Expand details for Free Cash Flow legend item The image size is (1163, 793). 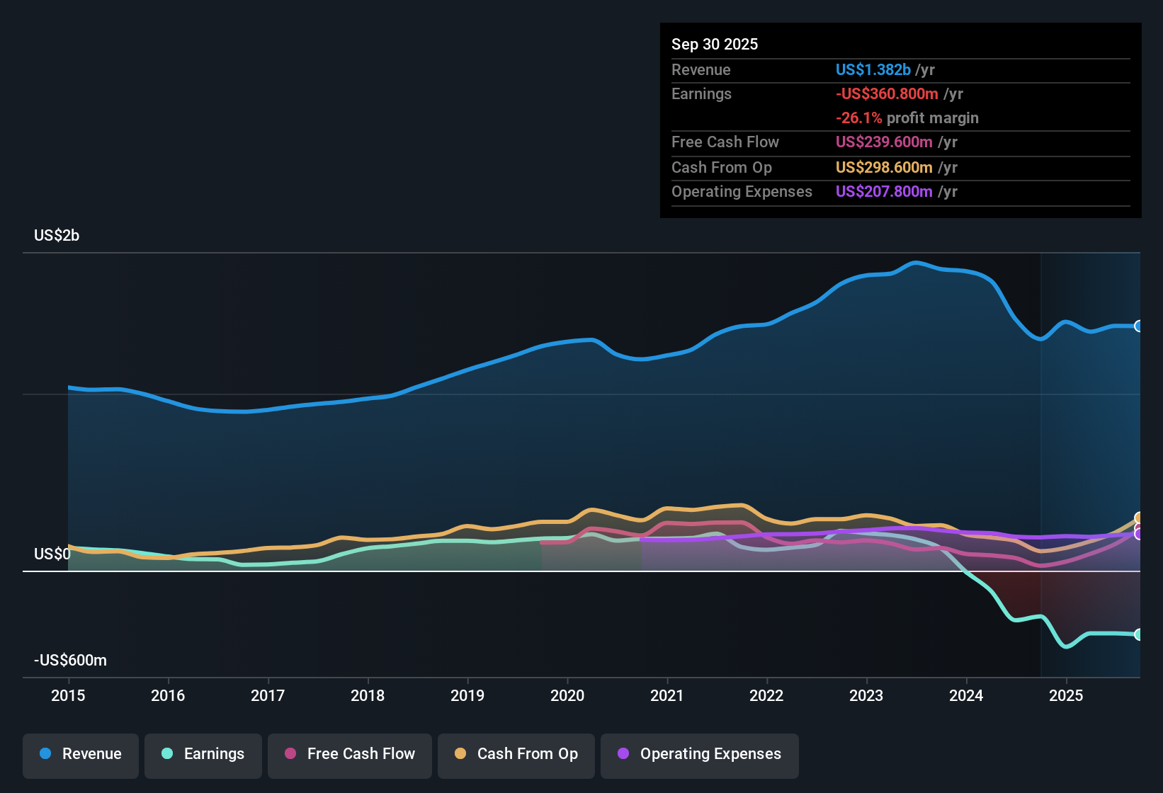[349, 755]
